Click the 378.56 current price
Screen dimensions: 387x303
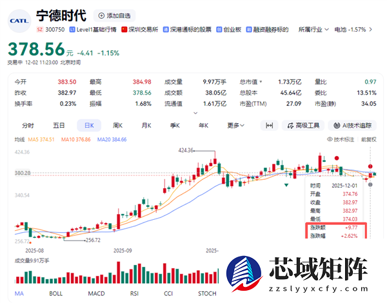point(36,49)
